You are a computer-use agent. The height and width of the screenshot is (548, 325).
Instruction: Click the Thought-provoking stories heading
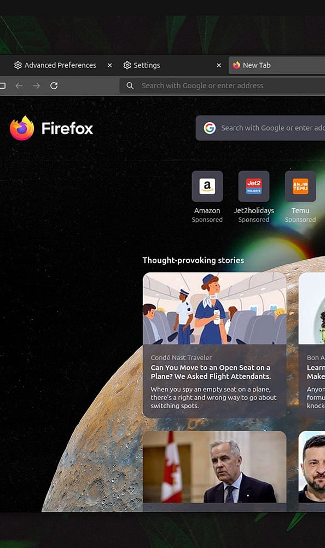coord(193,260)
